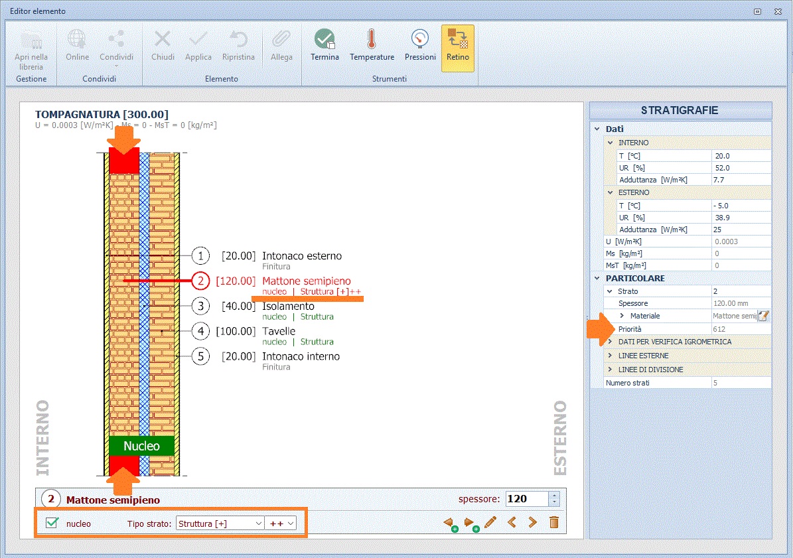Uncheck the nucleo checkbox
The height and width of the screenshot is (558, 793).
(52, 523)
